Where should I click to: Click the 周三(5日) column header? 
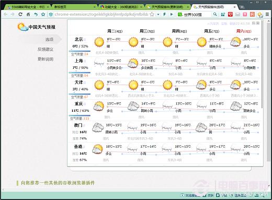click(x=147, y=31)
